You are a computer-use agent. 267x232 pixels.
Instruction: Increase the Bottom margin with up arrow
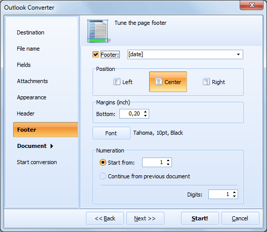[x=145, y=112]
